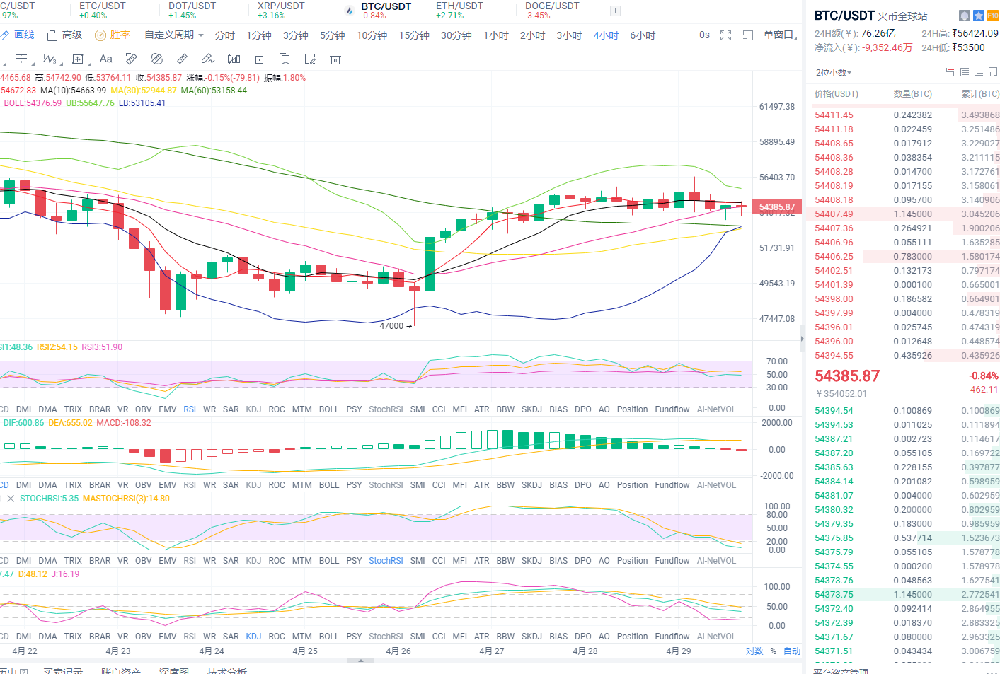Select the 15分钟 timeframe
This screenshot has height=674, width=1000.
[413, 35]
